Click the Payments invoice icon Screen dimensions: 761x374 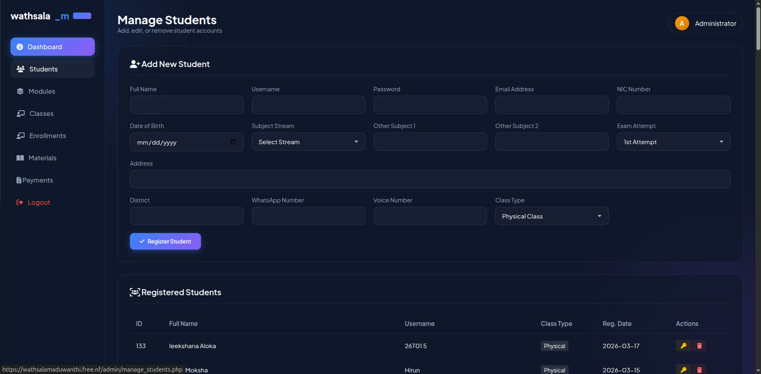coord(19,180)
